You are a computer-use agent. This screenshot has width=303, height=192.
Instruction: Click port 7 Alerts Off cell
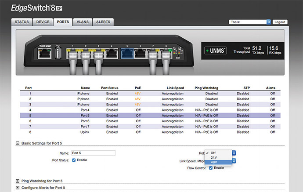point(272,127)
